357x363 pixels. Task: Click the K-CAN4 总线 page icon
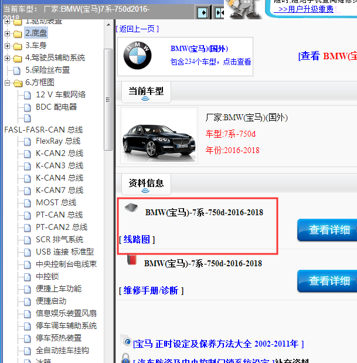[x=28, y=178]
